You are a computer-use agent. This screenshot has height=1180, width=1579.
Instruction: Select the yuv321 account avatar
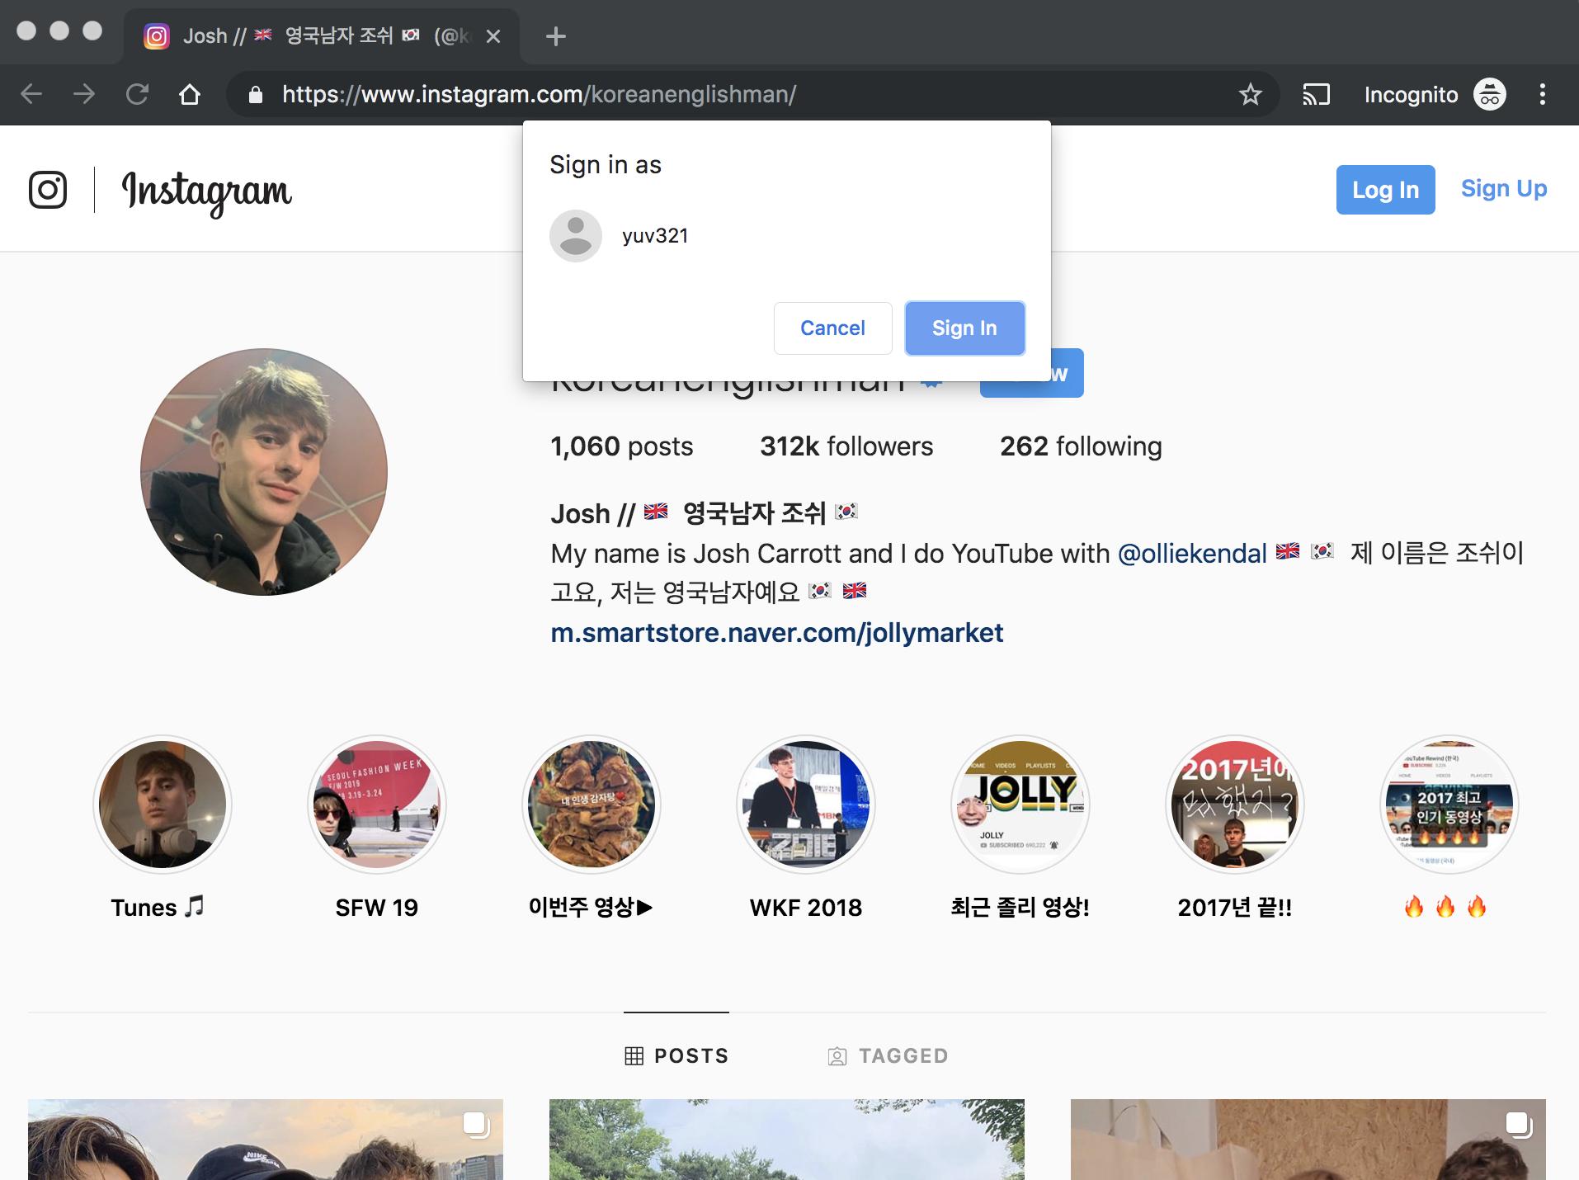coord(576,236)
